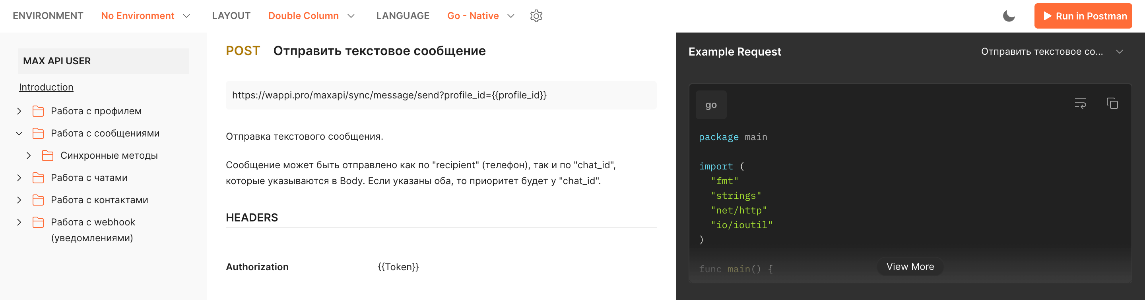Click the Работа с webhook folder icon
This screenshot has width=1145, height=300.
(38, 222)
